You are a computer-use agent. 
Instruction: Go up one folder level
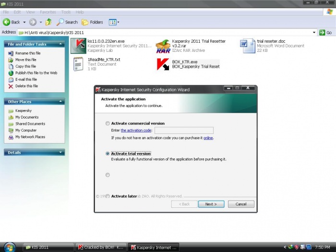pos(48,22)
